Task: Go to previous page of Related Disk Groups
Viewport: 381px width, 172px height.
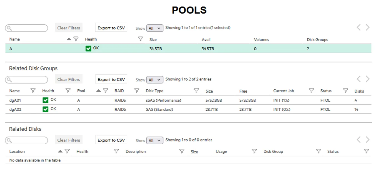Action: coord(359,79)
